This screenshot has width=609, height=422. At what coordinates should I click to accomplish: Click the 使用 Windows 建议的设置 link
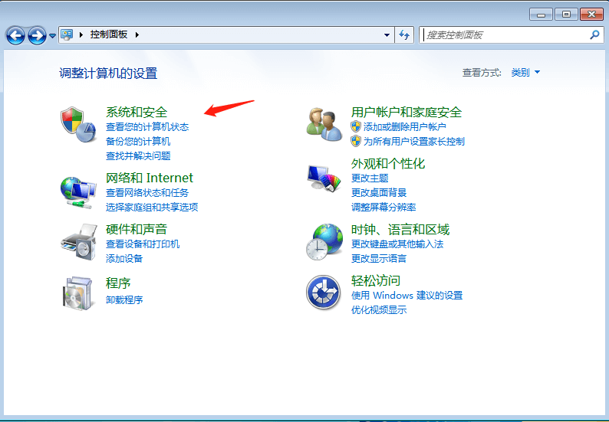pos(407,295)
